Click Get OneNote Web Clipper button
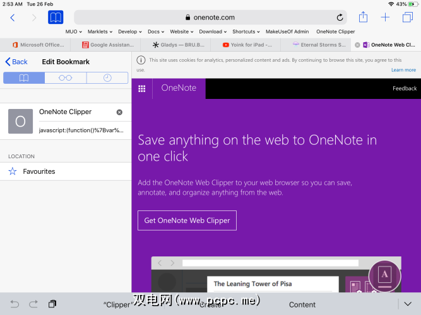 pyautogui.click(x=187, y=220)
